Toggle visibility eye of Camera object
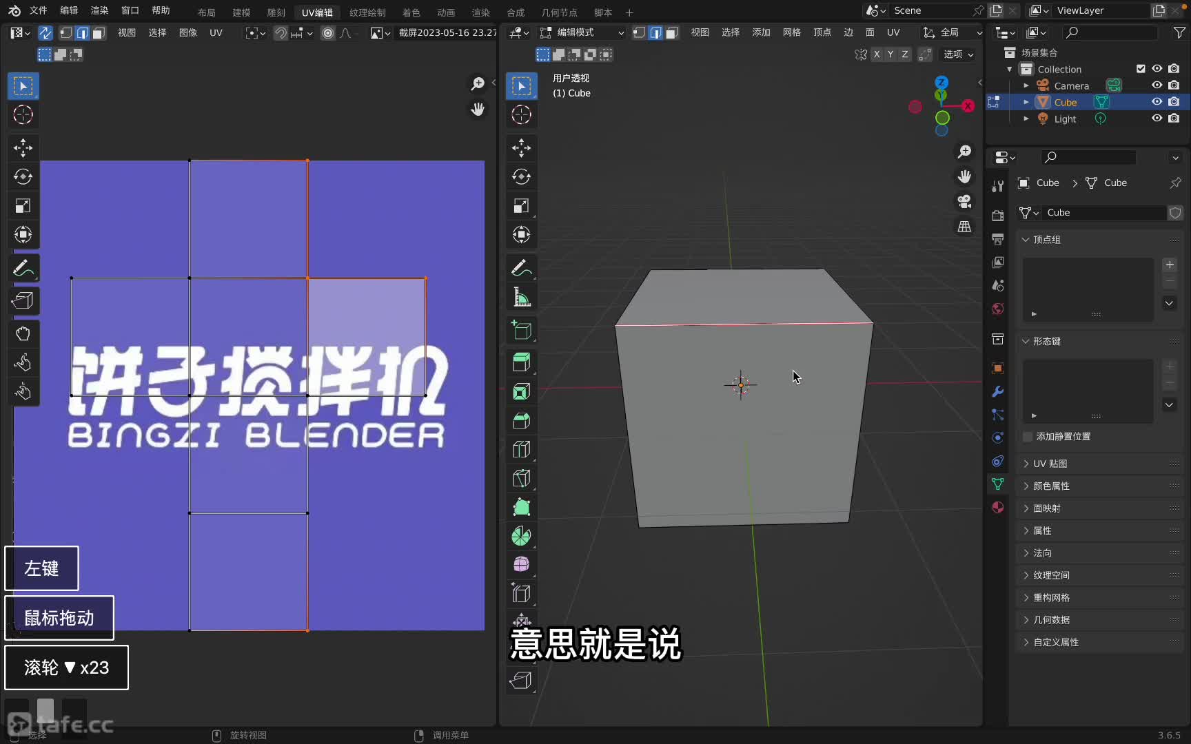Screen dimensions: 1191x744 (x=1157, y=85)
